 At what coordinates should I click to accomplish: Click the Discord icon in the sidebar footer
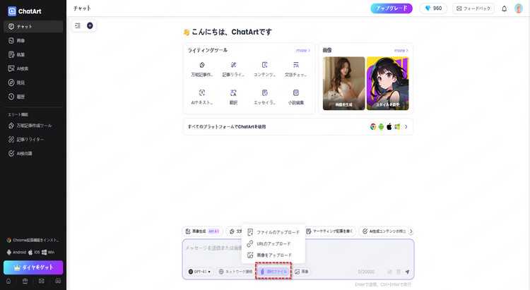(58, 281)
